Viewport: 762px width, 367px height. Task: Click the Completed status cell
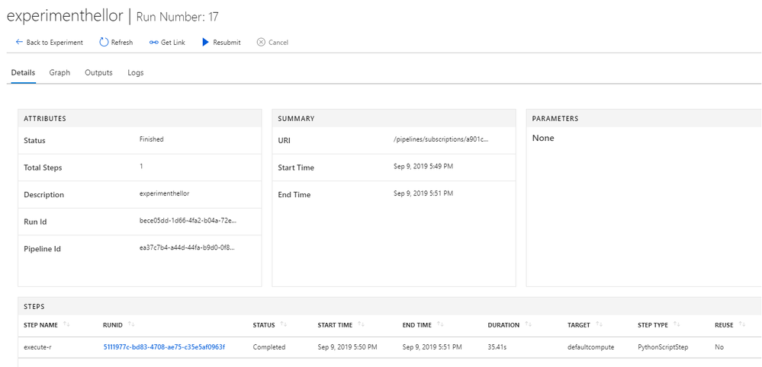269,347
